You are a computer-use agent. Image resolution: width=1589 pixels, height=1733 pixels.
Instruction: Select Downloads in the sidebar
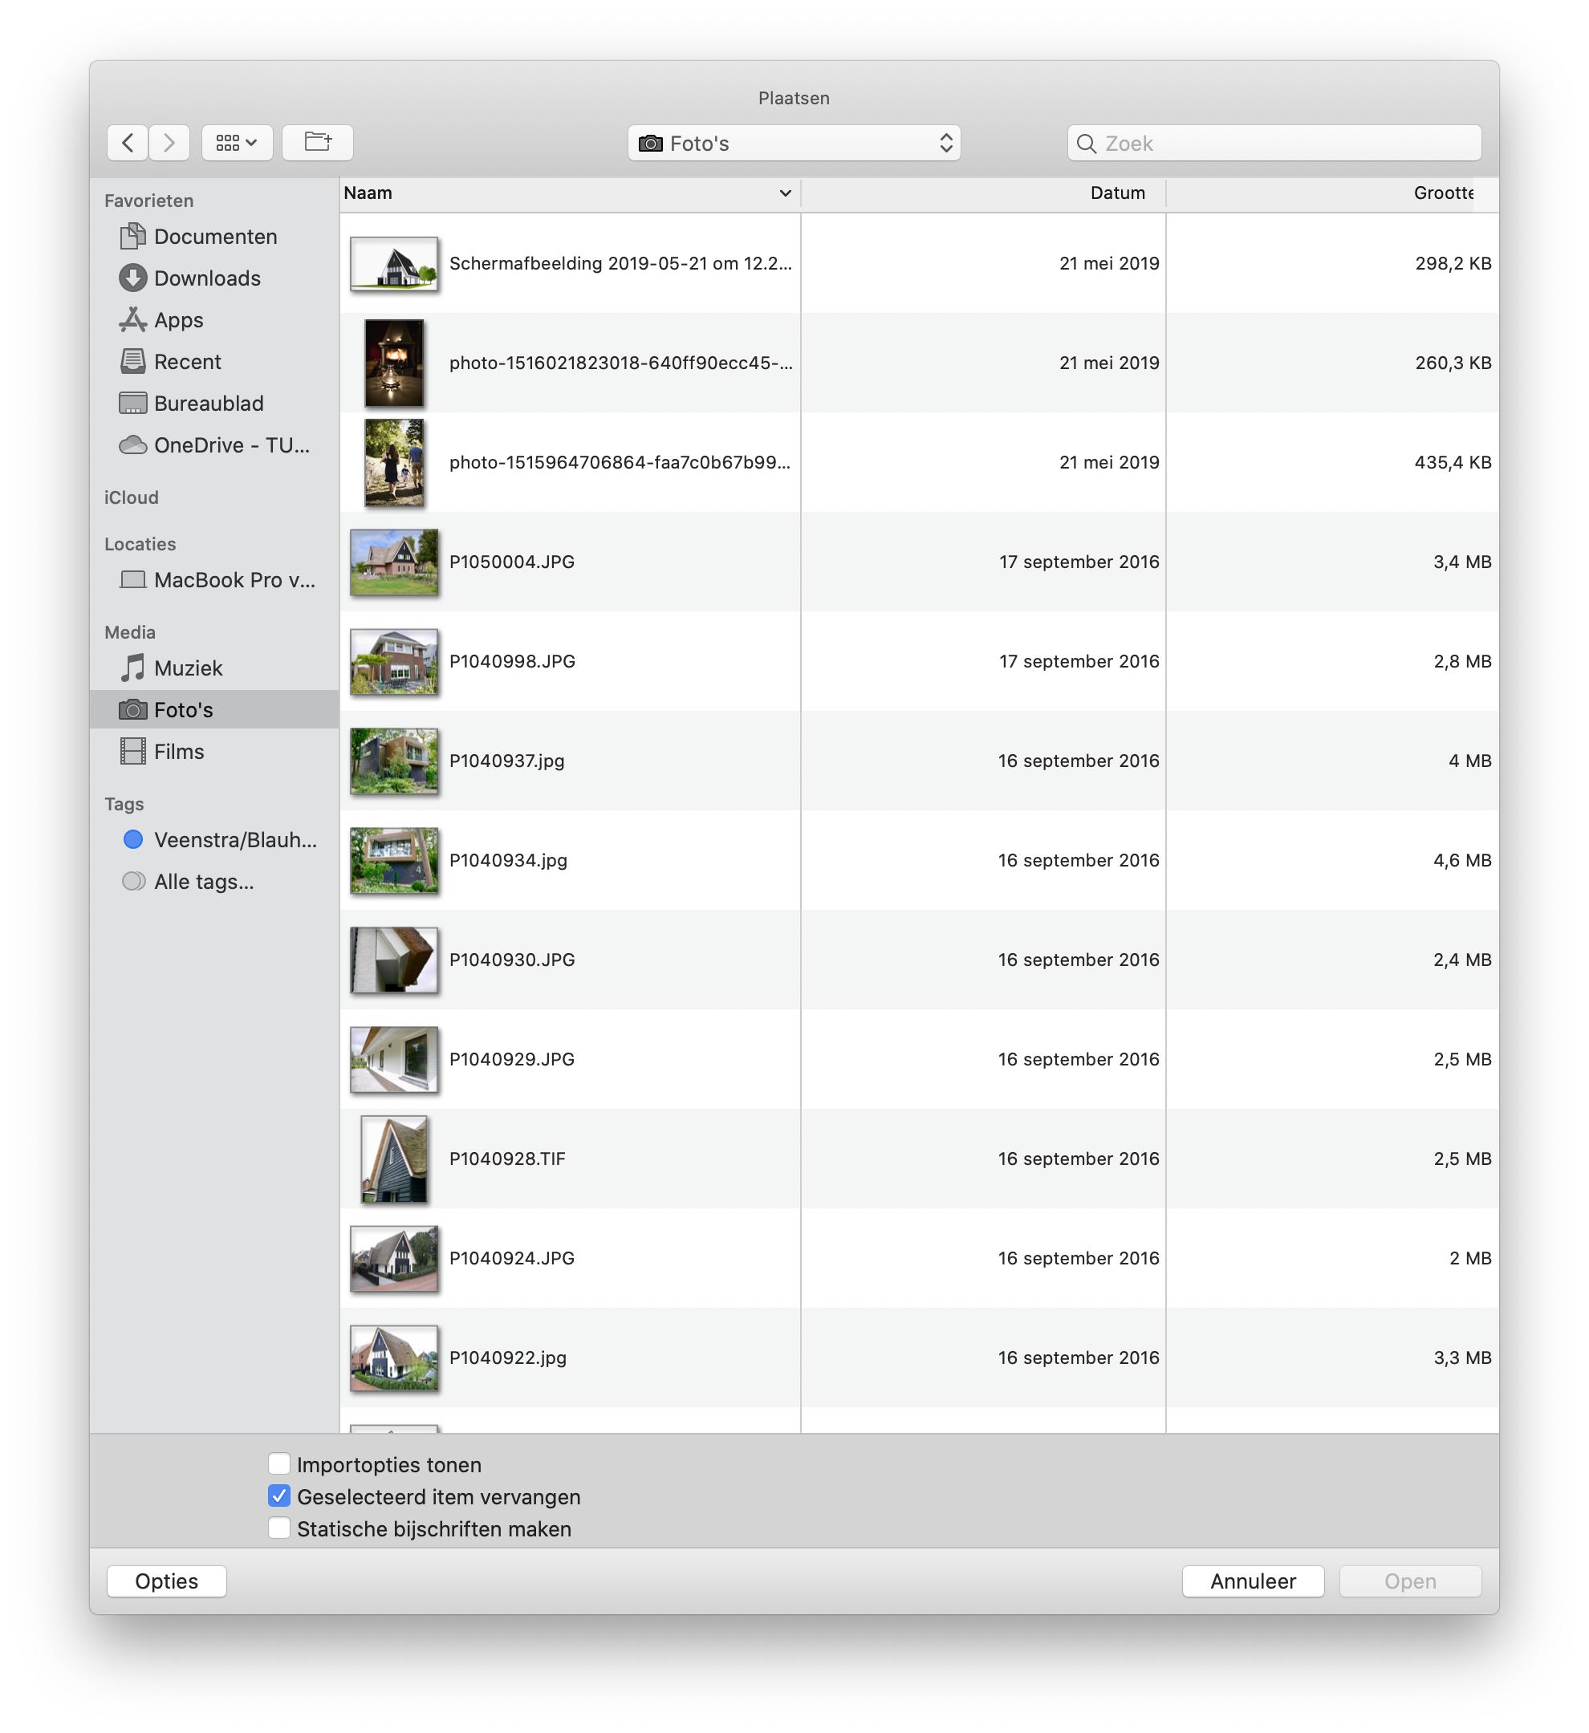206,278
